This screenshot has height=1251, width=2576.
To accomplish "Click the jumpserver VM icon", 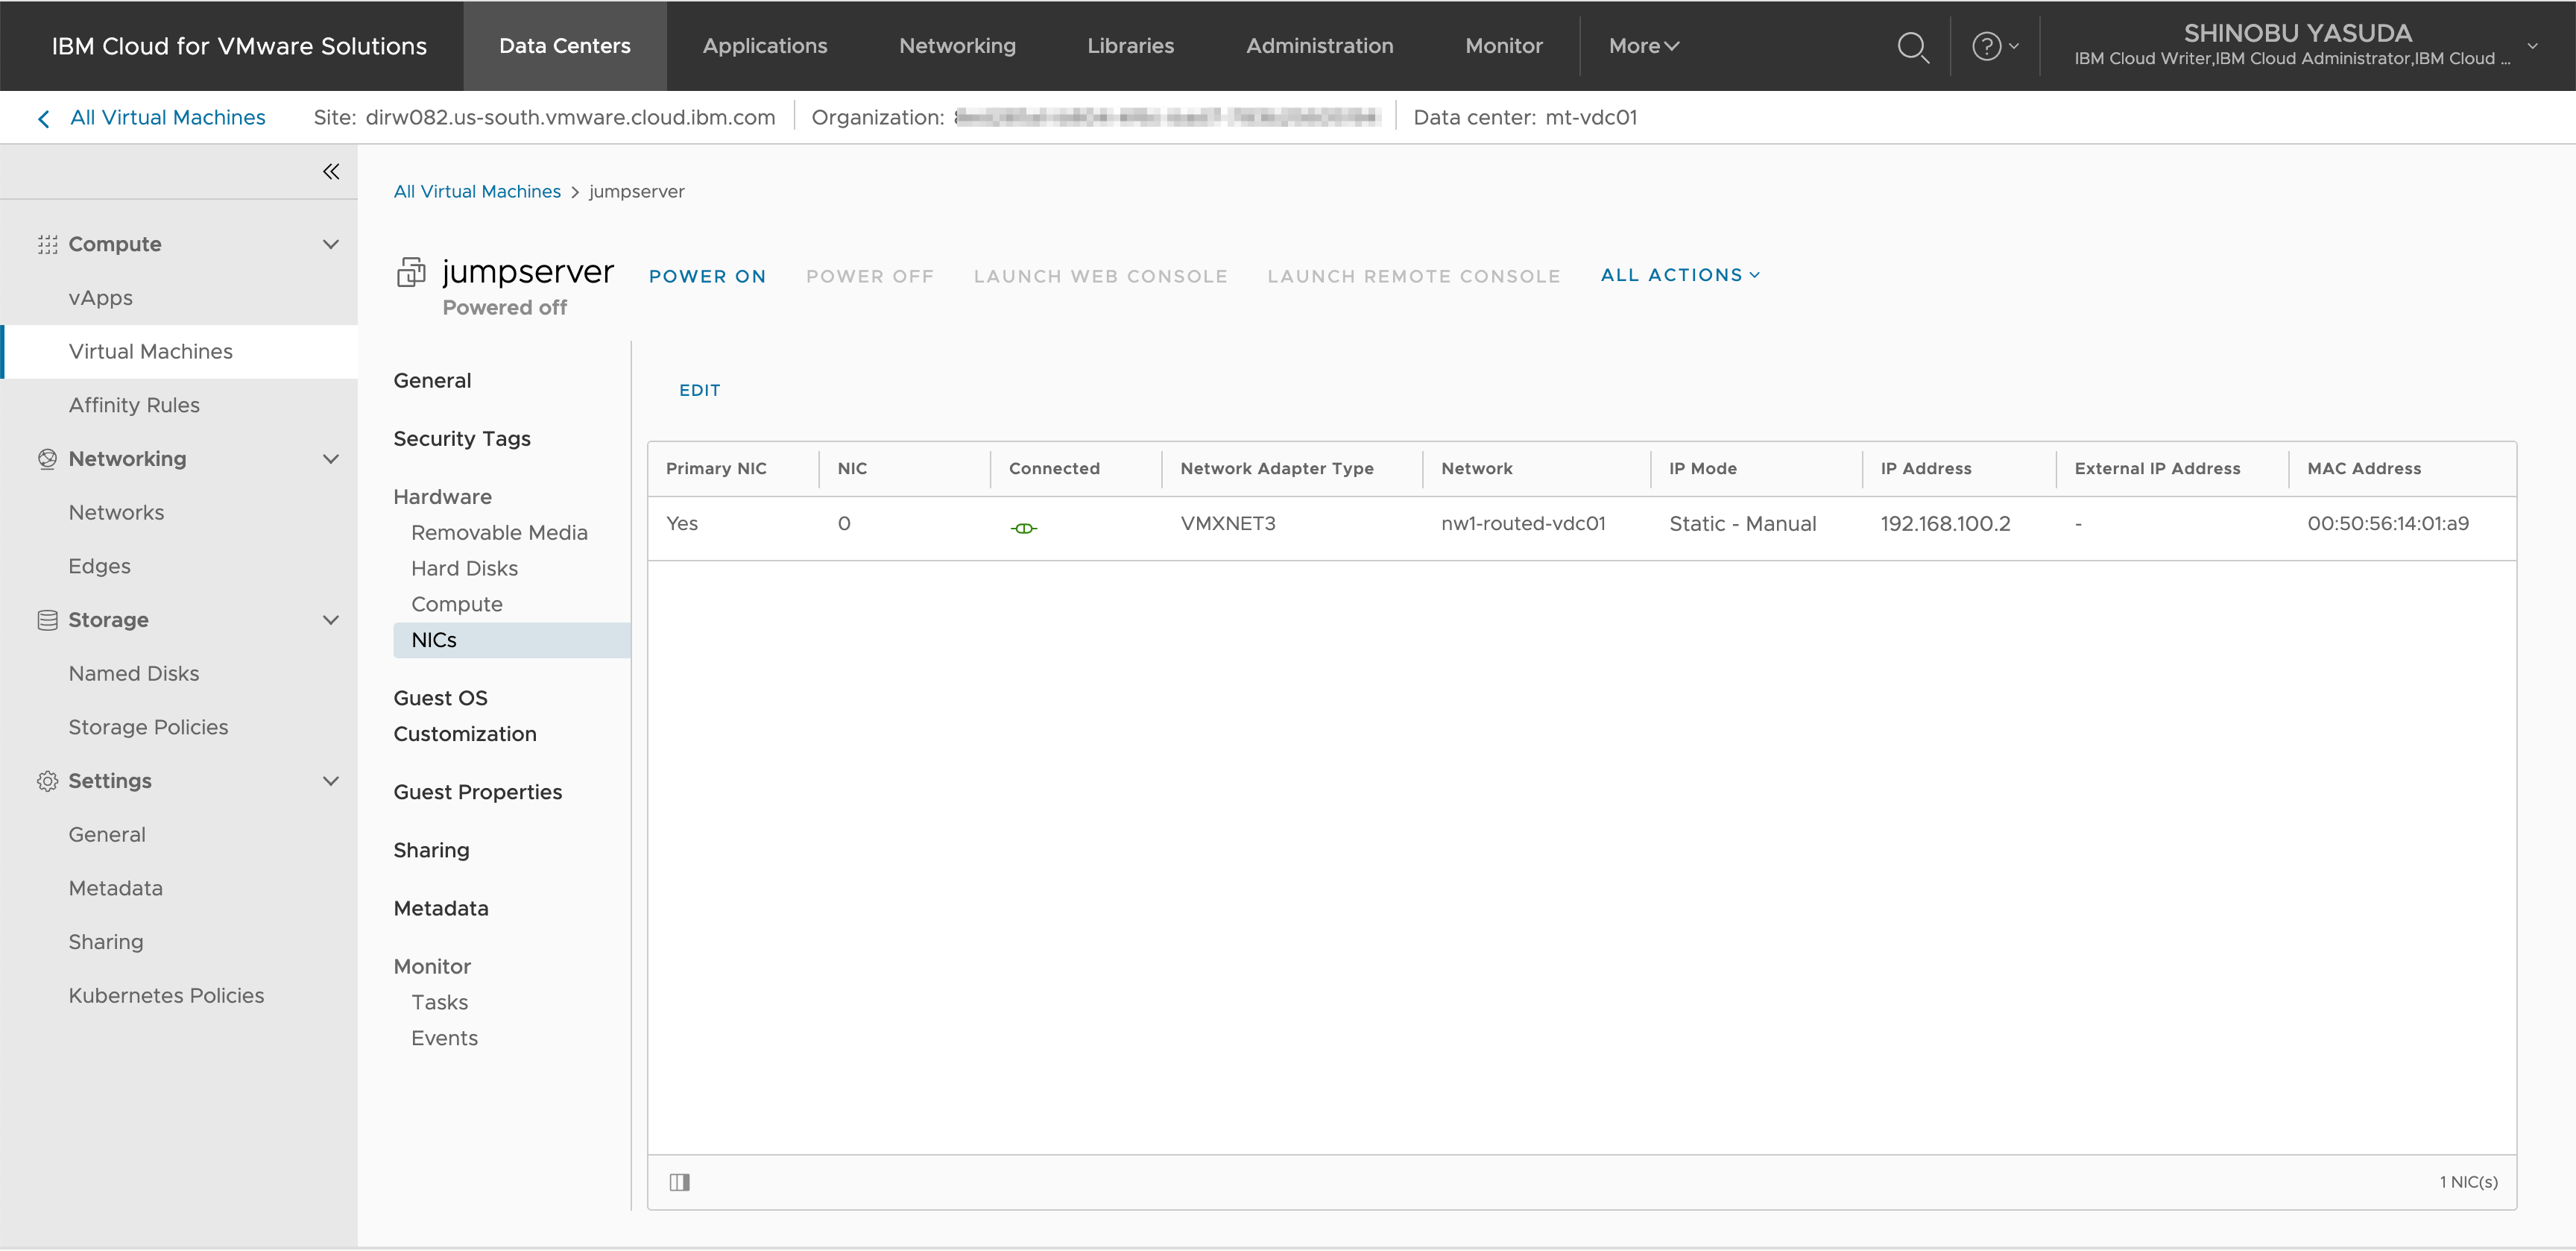I will coord(411,272).
